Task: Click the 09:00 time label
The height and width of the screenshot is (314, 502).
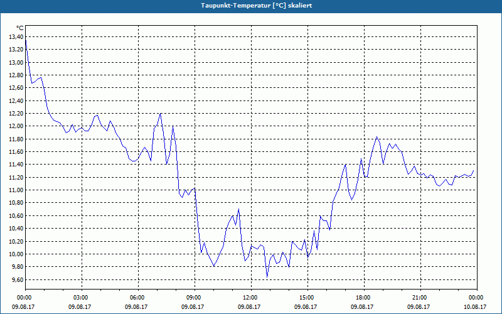Action: click(x=195, y=298)
